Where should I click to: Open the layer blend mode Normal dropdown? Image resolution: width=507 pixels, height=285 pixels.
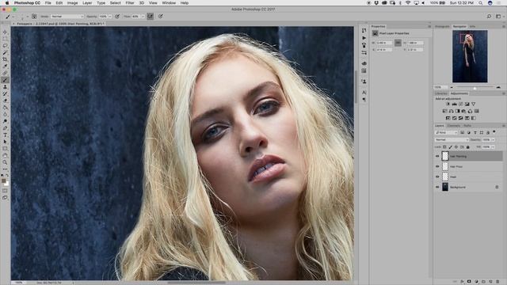pyautogui.click(x=452, y=140)
